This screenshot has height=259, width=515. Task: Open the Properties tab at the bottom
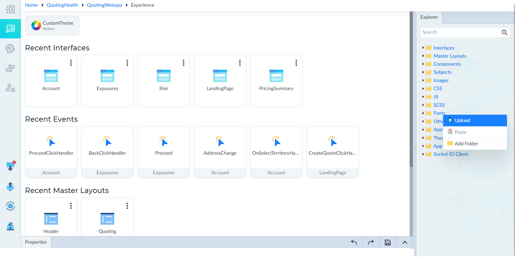point(36,242)
